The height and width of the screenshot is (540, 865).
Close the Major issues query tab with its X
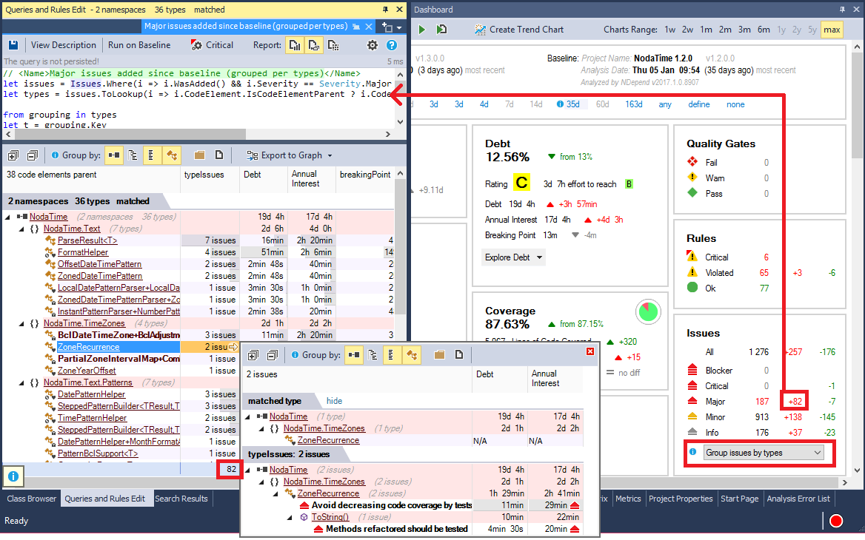point(369,26)
